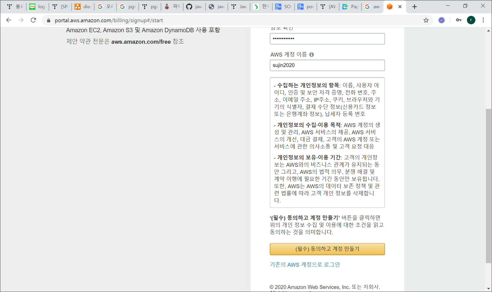Viewport: 492px width, 292px height.
Task: Switch to the globe-icon 'java' tab
Action: click(217, 7)
